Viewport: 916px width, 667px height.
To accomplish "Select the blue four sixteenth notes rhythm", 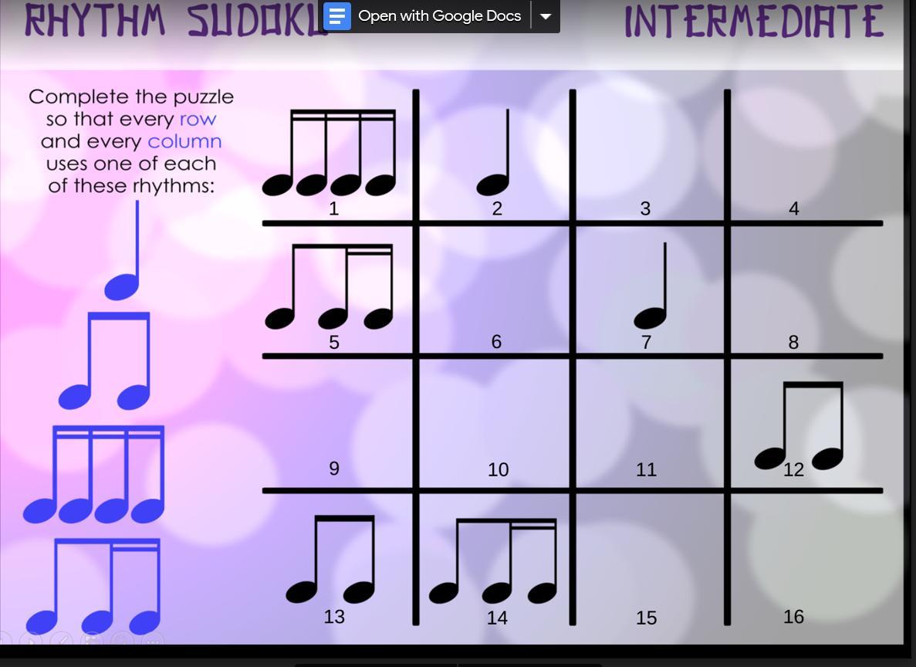I will pos(94,474).
